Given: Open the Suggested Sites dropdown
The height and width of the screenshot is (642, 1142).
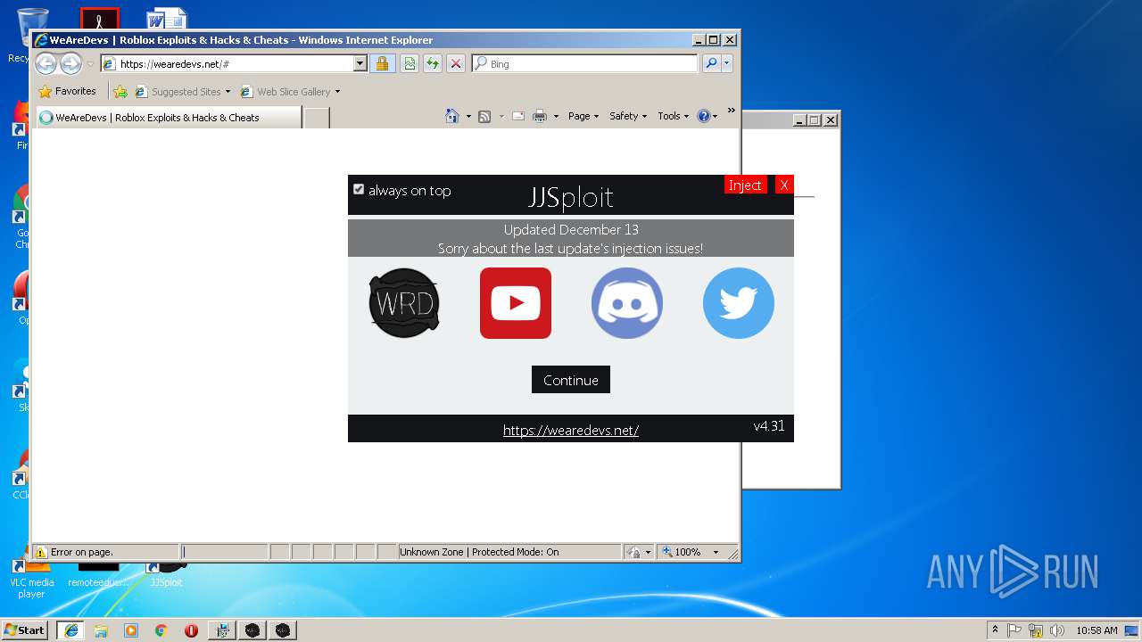Looking at the screenshot, I should (183, 92).
